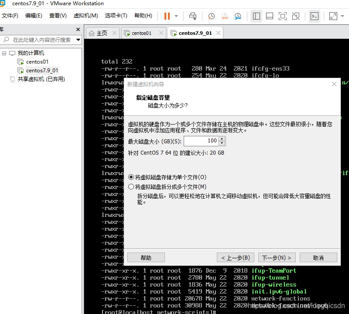Screen dimensions: 349x314
Task: Click ifcfg-ens33 filename in terminal
Action: coord(270,68)
